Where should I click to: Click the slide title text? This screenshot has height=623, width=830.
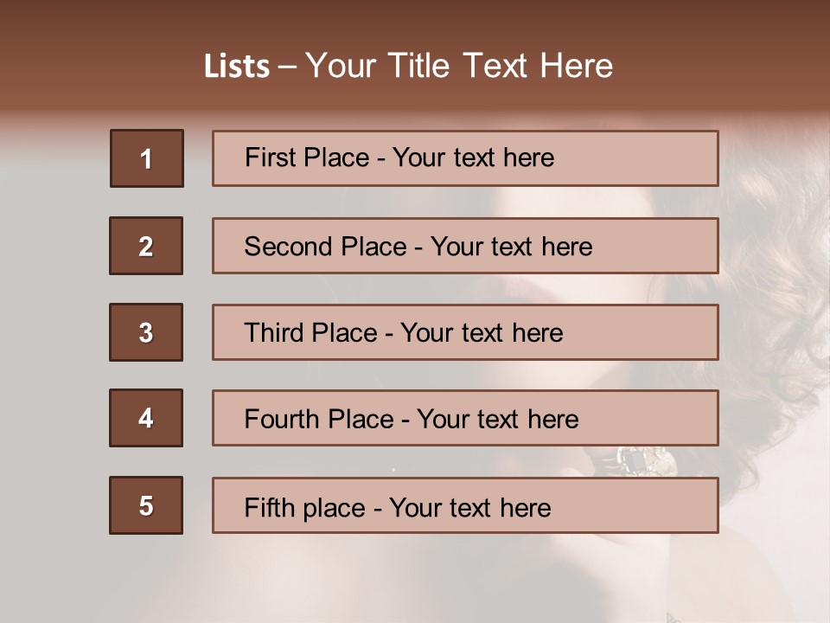(408, 66)
